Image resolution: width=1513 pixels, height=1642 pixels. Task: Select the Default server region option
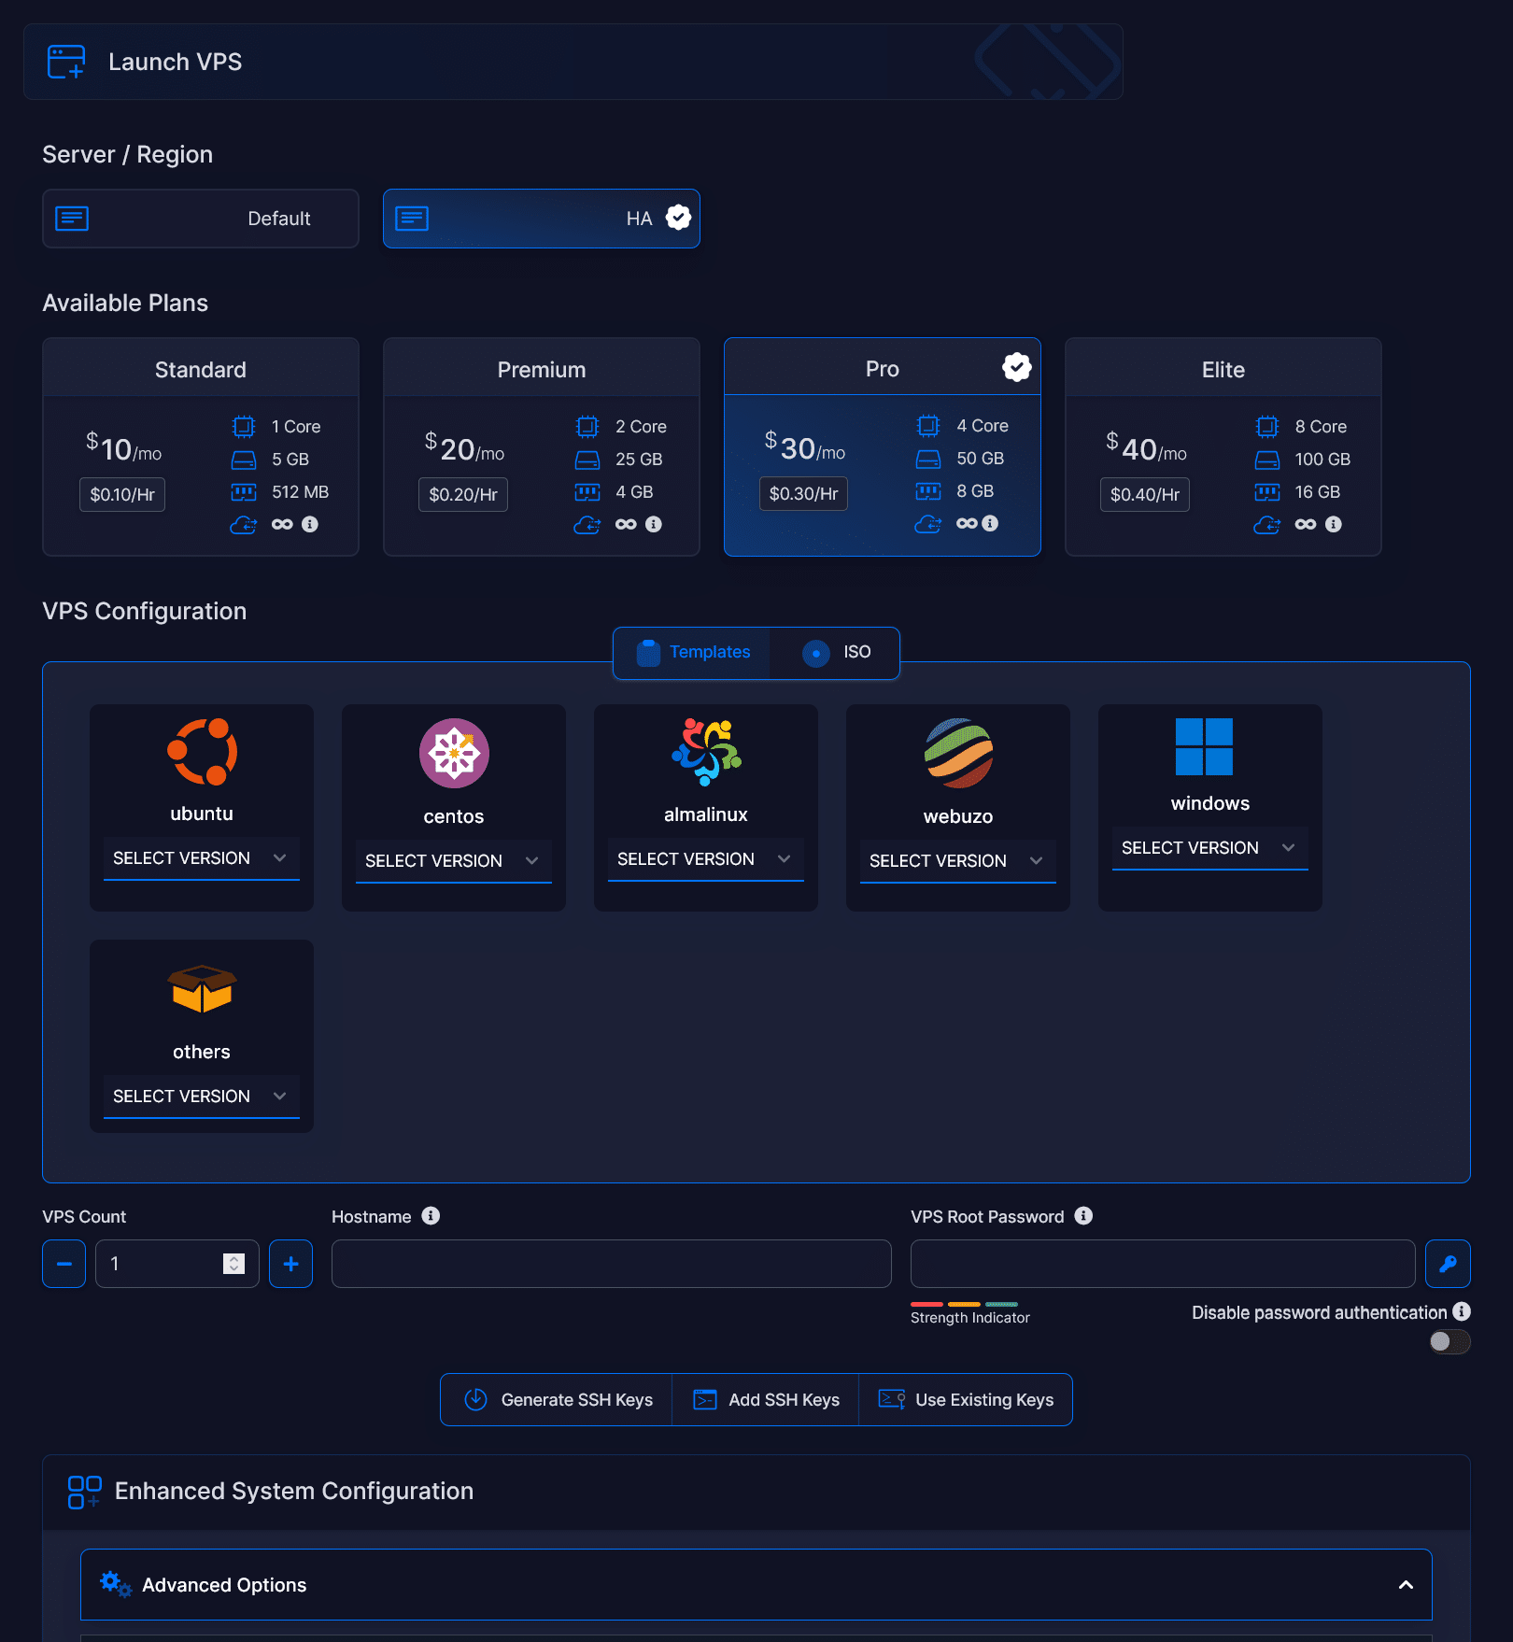(201, 219)
